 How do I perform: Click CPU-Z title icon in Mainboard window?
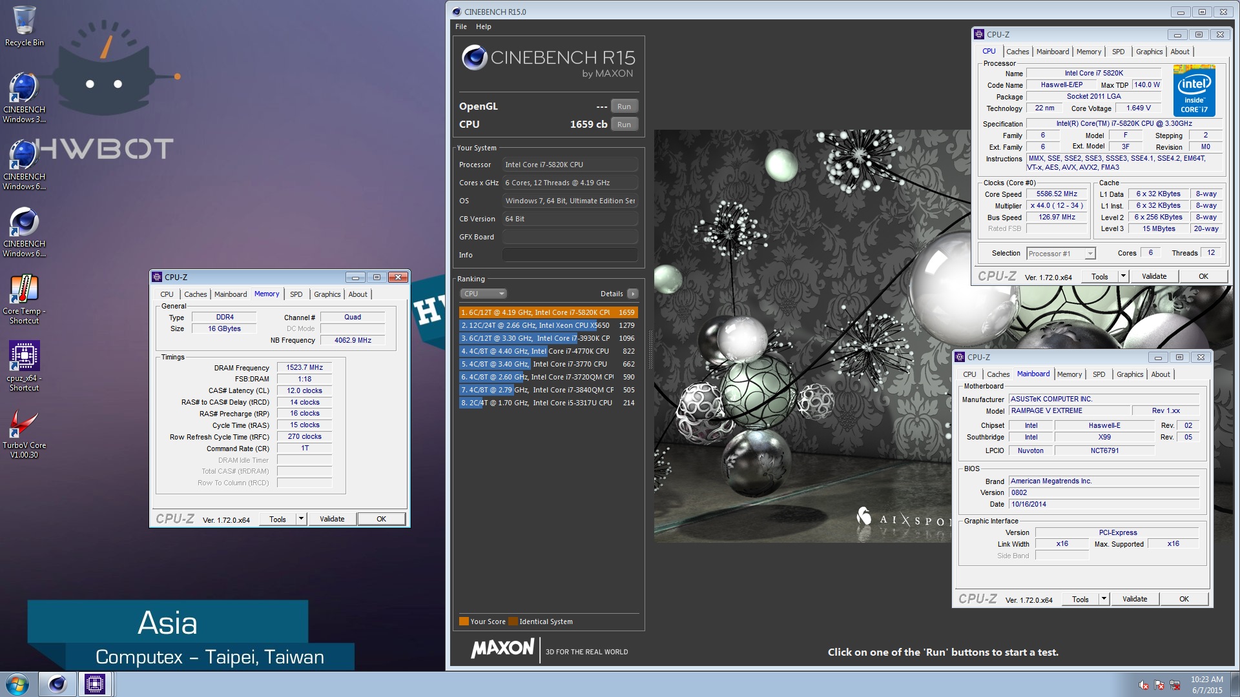[x=960, y=357]
